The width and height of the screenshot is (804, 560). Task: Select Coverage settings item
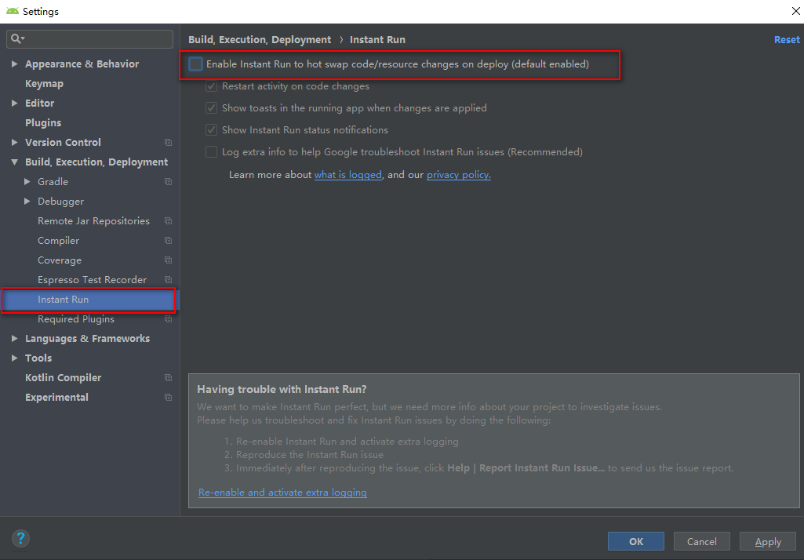[60, 260]
